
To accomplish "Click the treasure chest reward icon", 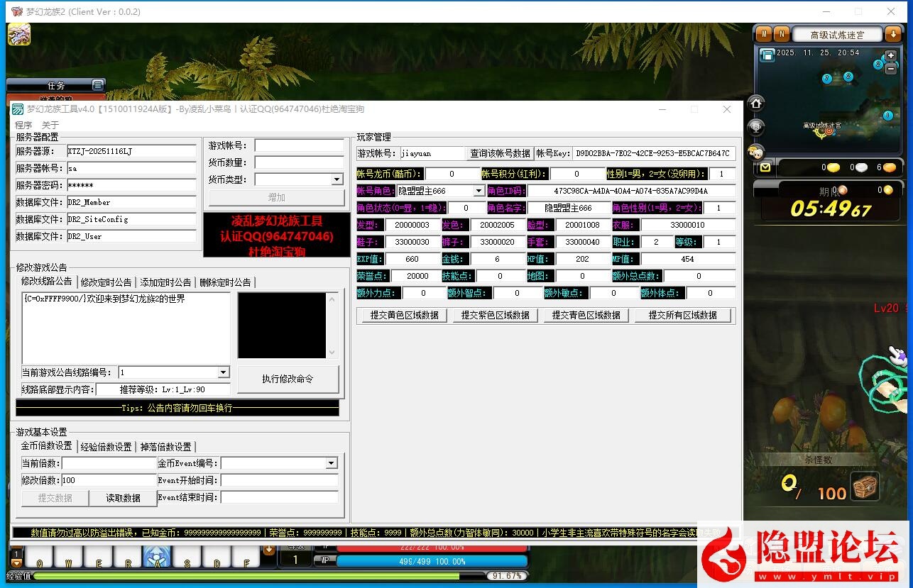I will click(x=865, y=487).
